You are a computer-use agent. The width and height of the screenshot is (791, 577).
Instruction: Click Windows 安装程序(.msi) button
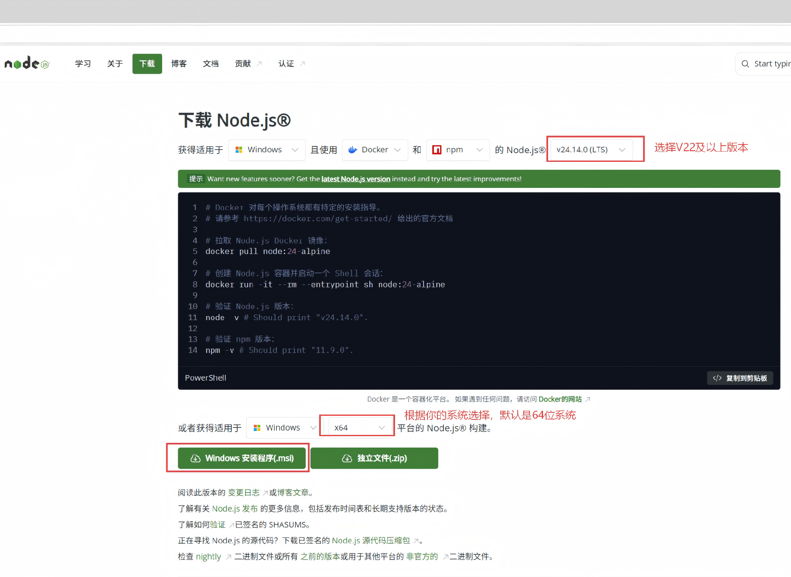coord(242,459)
